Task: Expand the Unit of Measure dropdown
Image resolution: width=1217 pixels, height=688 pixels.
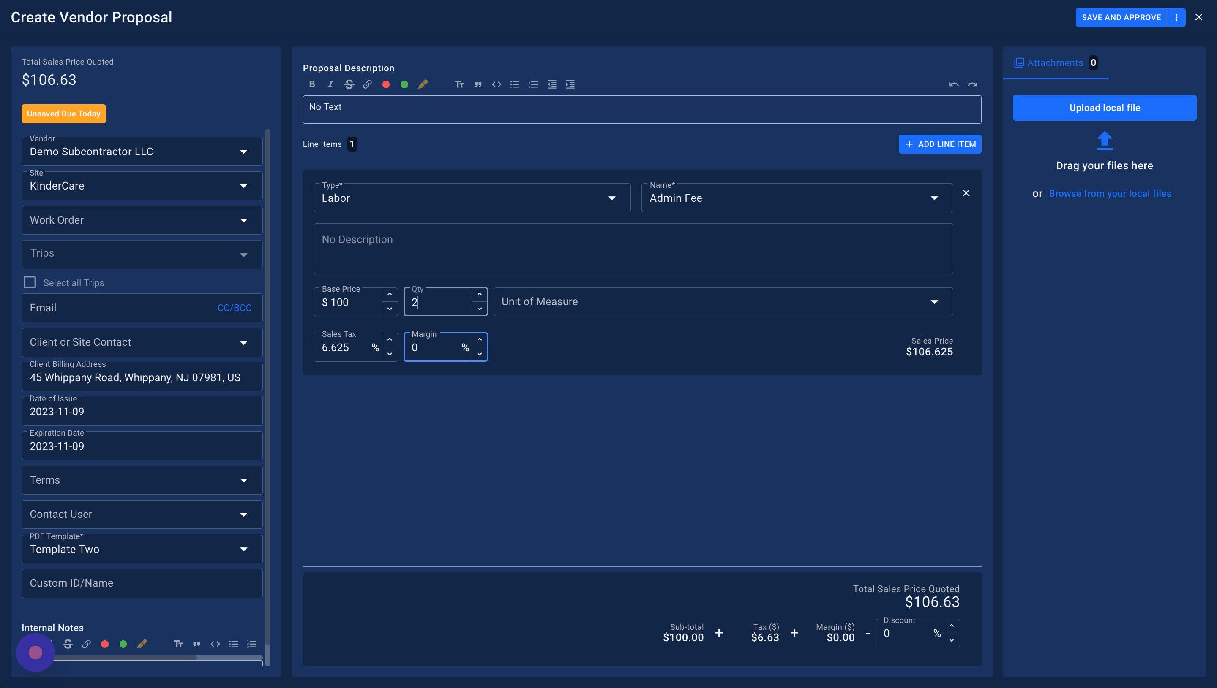Action: (934, 302)
